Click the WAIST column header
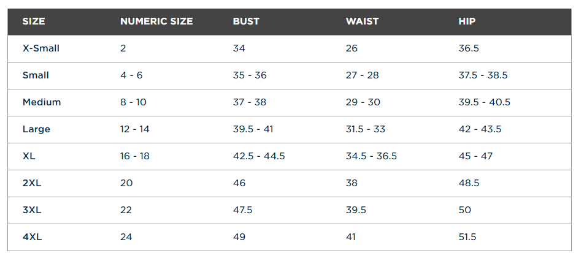This screenshot has height=253, width=584. (x=362, y=21)
